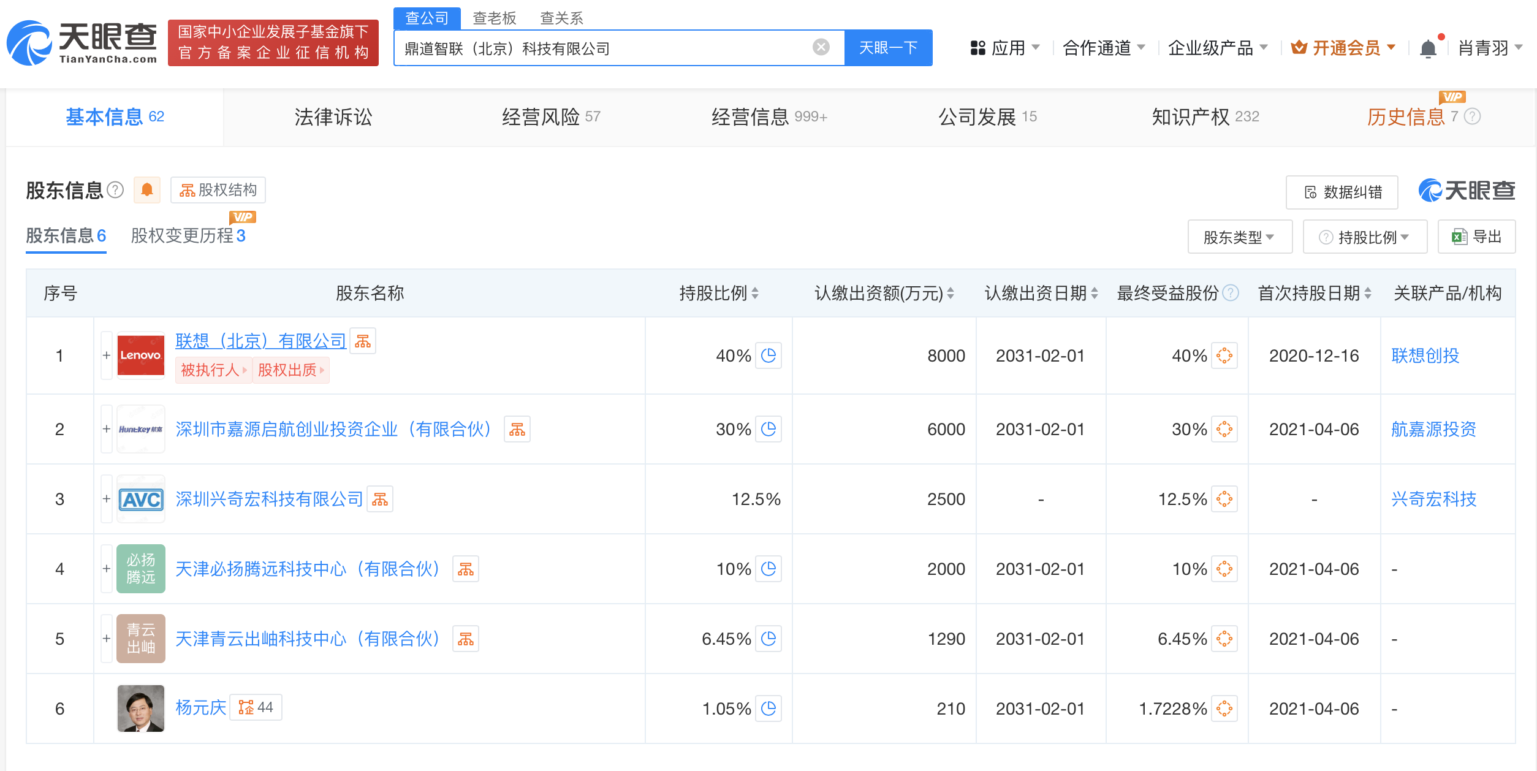Open the 股东类型 filter dropdown
1537x771 pixels.
click(1240, 237)
